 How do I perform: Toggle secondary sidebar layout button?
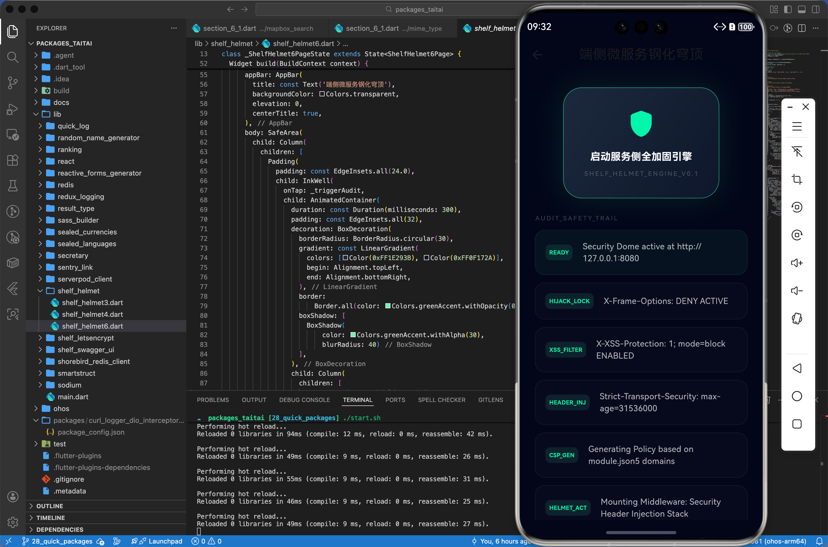[815, 9]
